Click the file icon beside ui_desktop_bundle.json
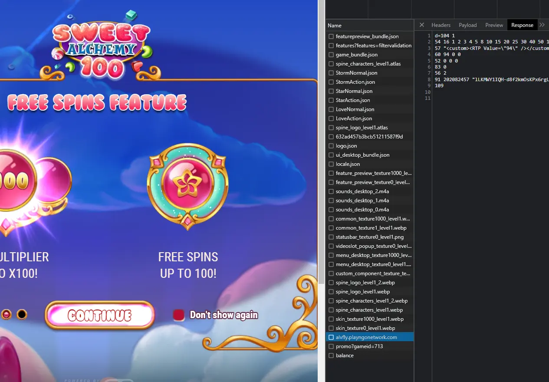549x382 pixels. coord(331,155)
